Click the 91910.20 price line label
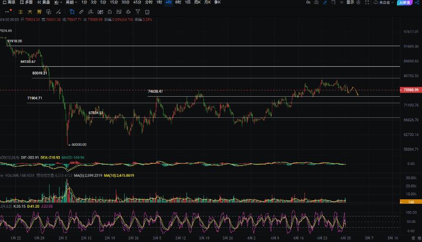The image size is (422, 242). 15,41
